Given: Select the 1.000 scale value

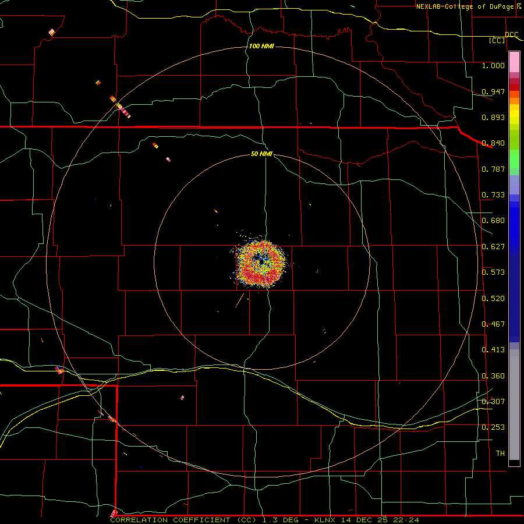Looking at the screenshot, I should (493, 65).
